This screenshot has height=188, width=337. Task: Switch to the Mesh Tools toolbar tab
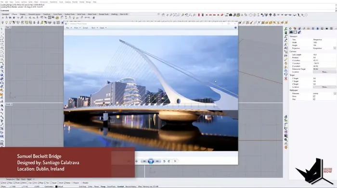92,14
